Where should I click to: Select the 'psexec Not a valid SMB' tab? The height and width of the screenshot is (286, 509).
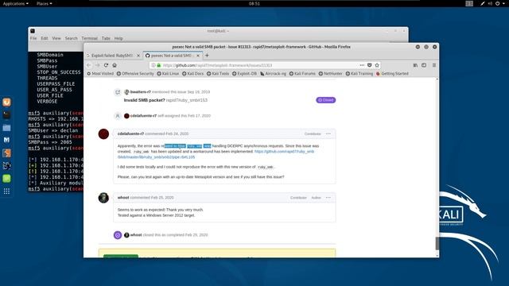[173, 56]
